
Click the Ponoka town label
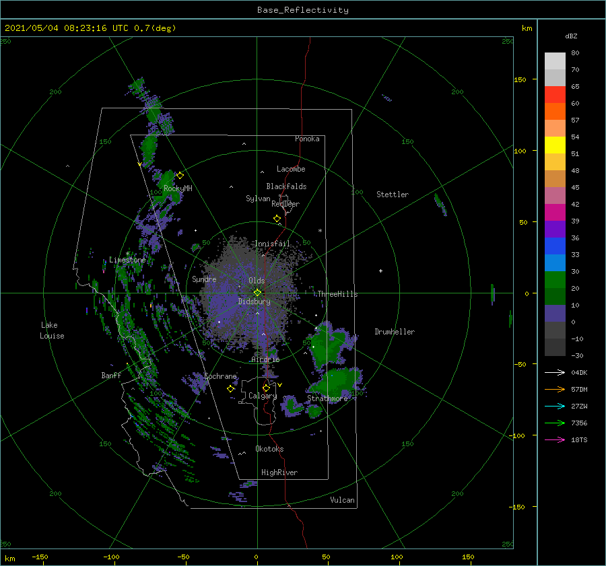tap(307, 139)
